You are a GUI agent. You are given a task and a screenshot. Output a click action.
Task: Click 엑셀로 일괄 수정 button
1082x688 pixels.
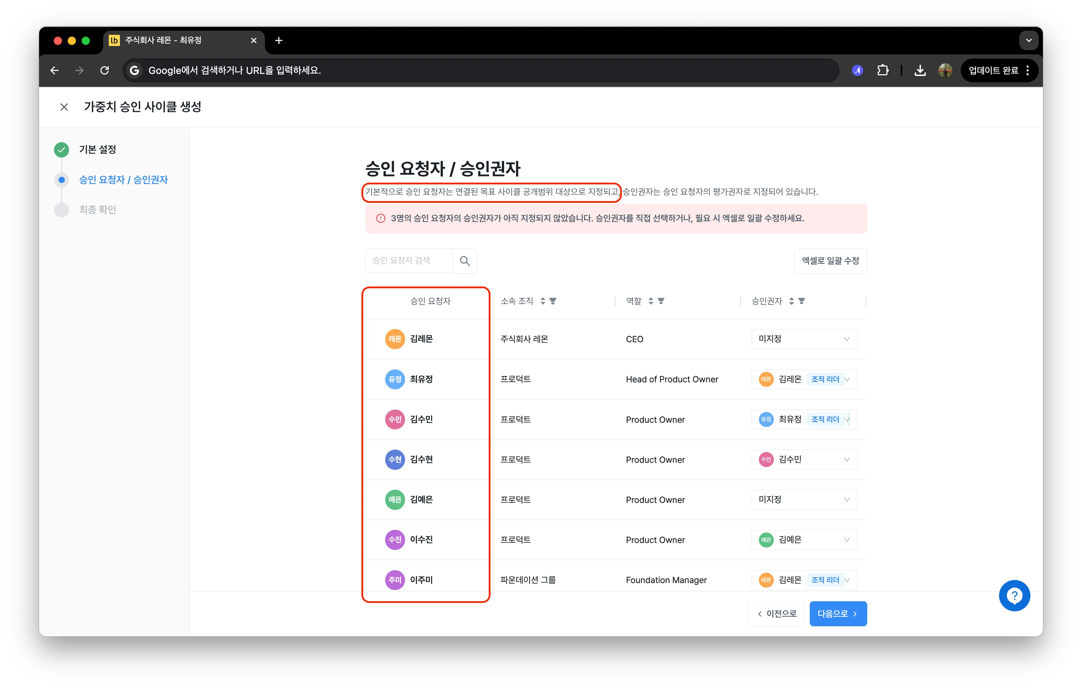tap(830, 261)
